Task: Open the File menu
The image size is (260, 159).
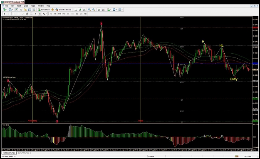Action: click(x=7, y=6)
